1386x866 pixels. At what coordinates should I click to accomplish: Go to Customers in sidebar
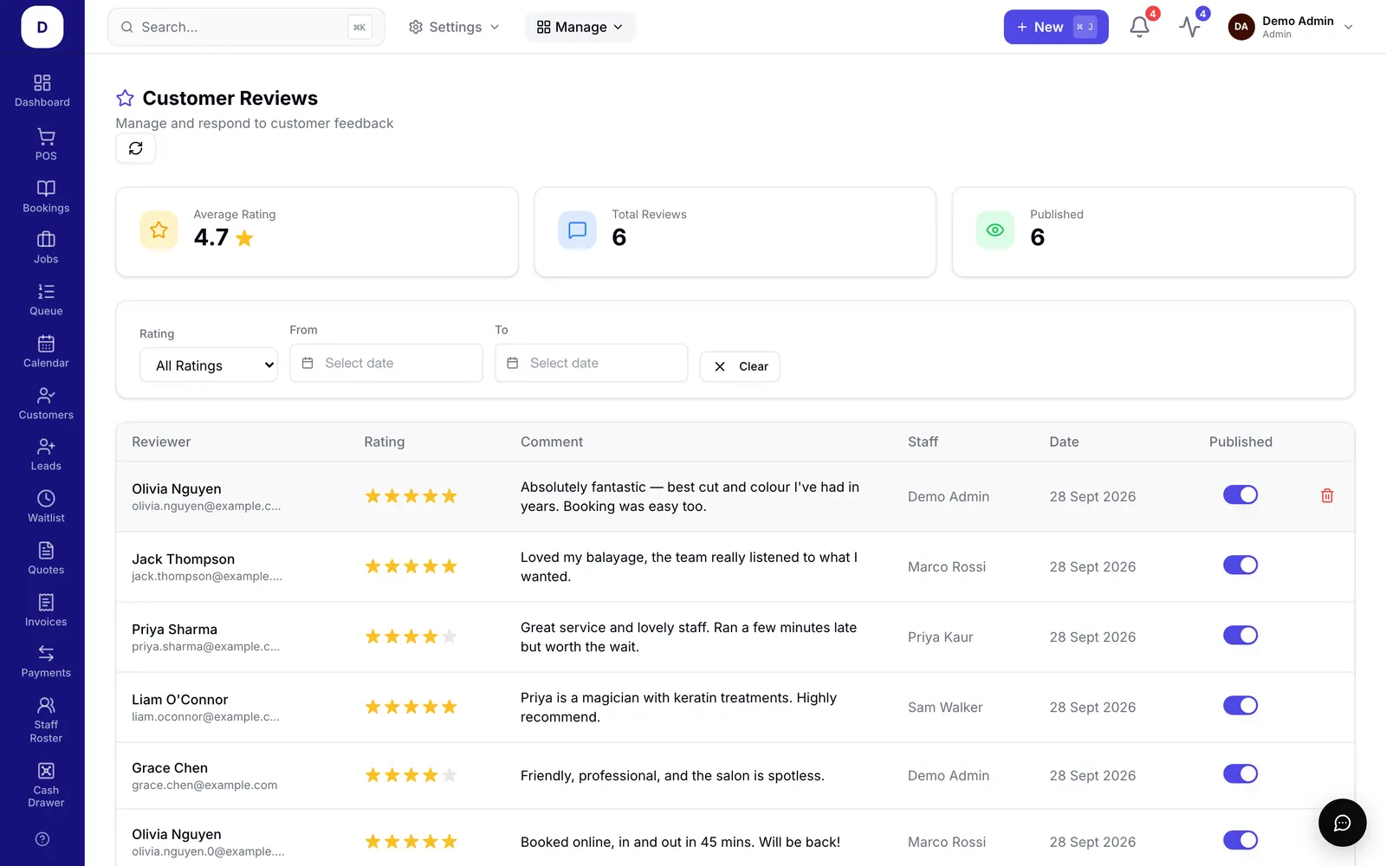46,404
